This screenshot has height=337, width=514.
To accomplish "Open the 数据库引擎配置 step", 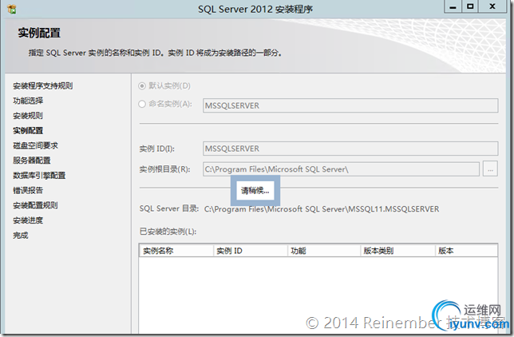I will click(39, 176).
